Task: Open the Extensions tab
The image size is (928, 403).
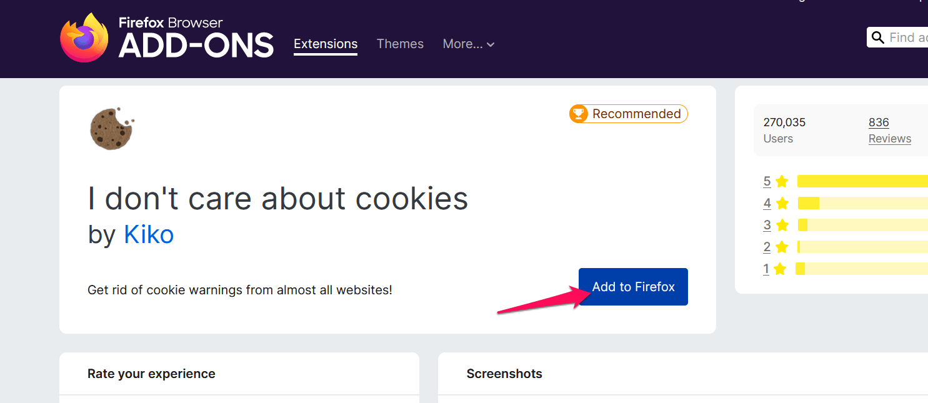Action: pos(326,44)
